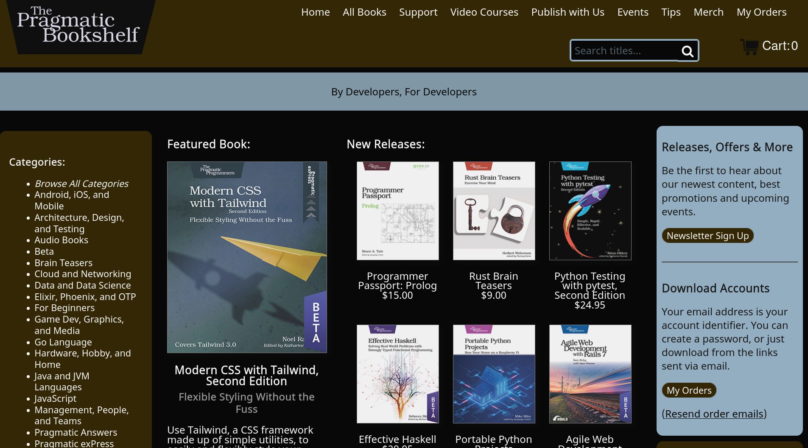
Task: Browse the Audio Books category
Action: 61,240
